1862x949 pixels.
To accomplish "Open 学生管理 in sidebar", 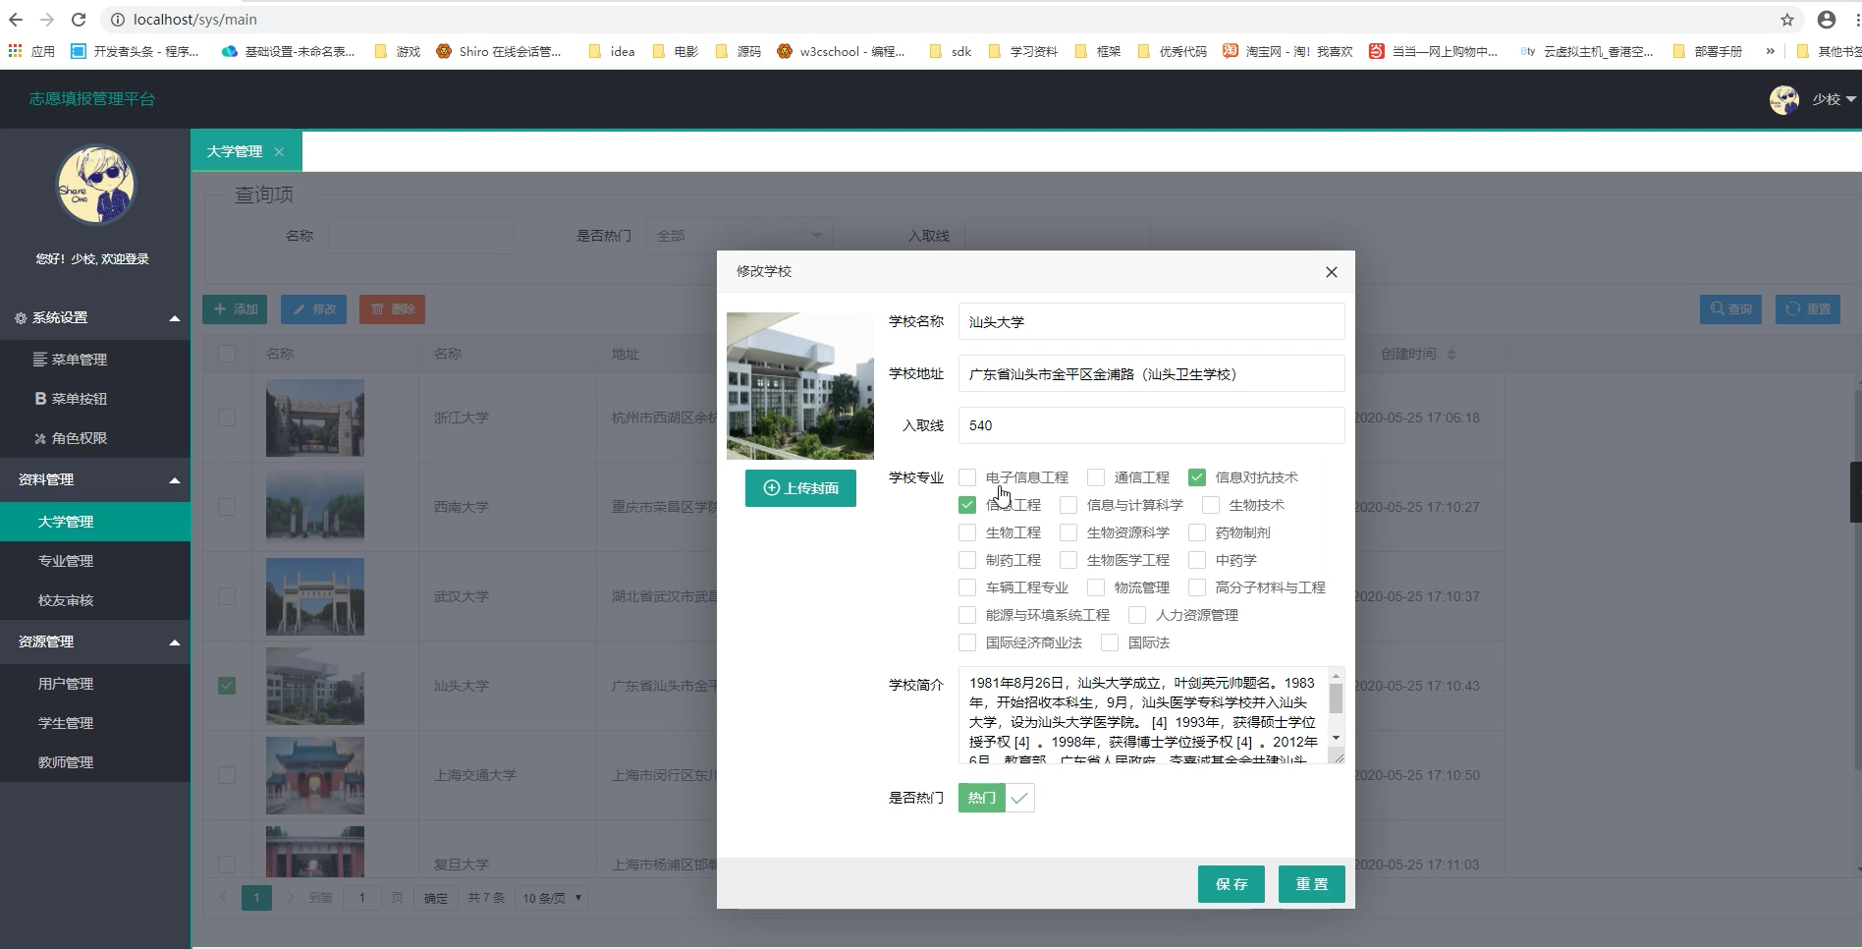I will (95, 723).
